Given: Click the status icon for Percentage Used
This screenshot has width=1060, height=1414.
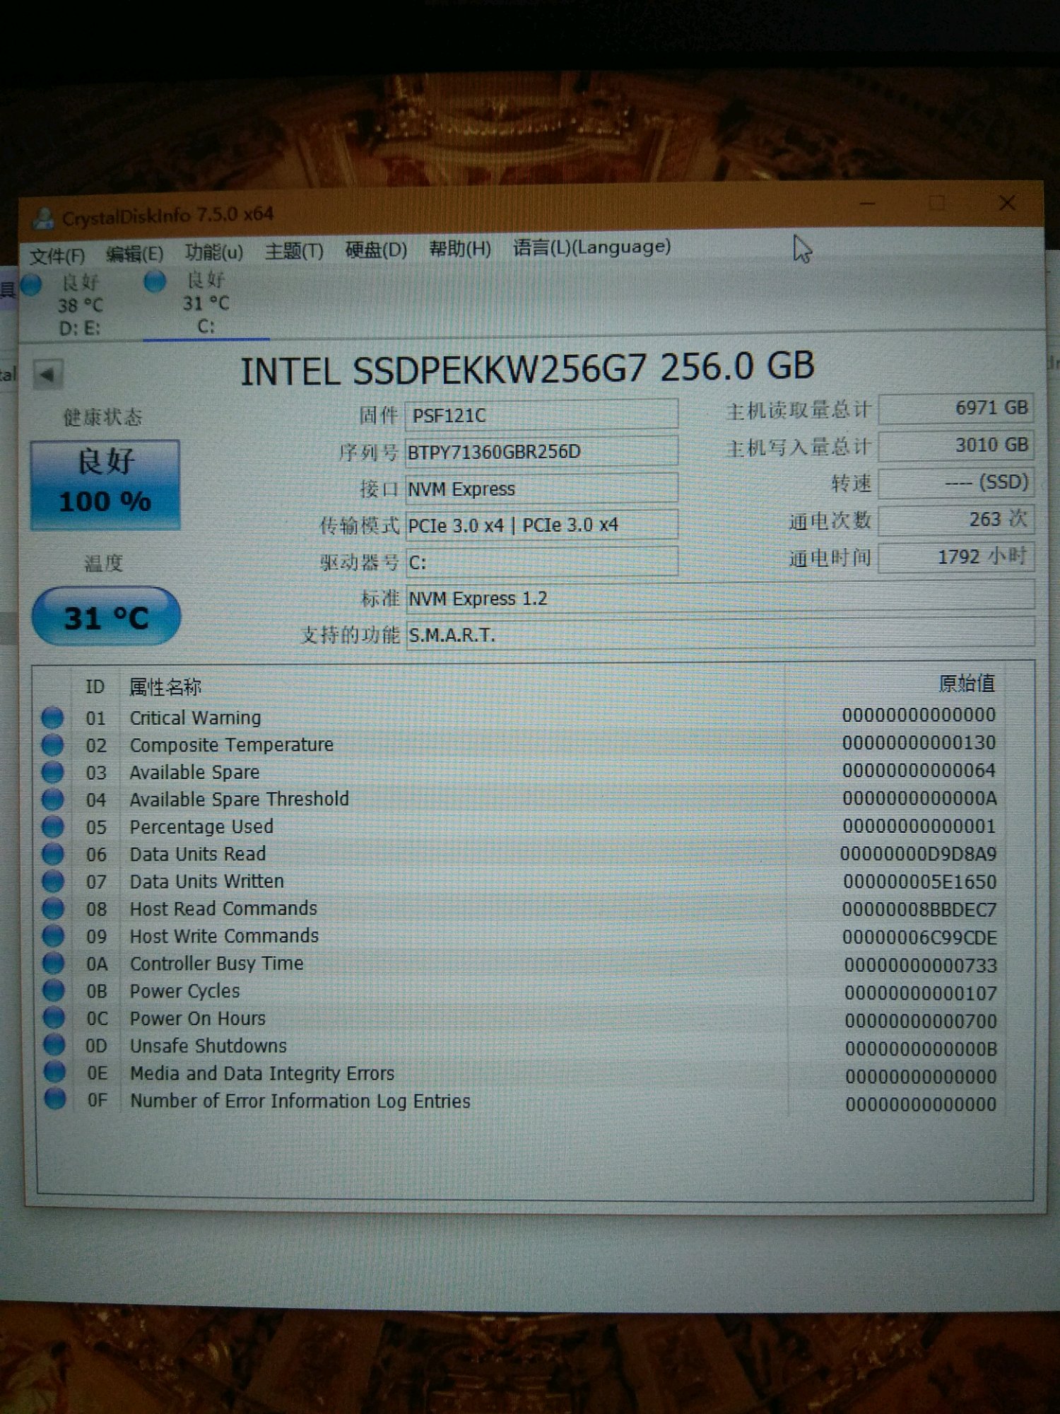Looking at the screenshot, I should (x=52, y=826).
